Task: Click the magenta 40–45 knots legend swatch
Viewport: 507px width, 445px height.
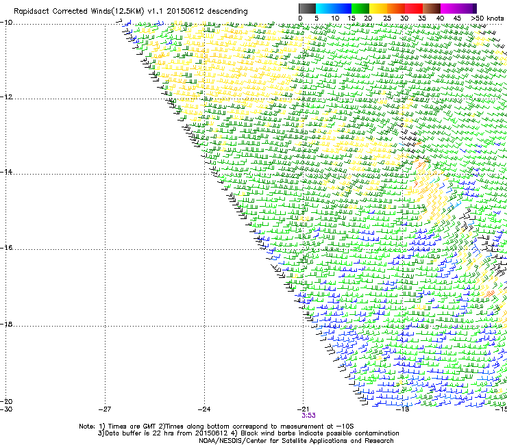Action: (x=449, y=8)
